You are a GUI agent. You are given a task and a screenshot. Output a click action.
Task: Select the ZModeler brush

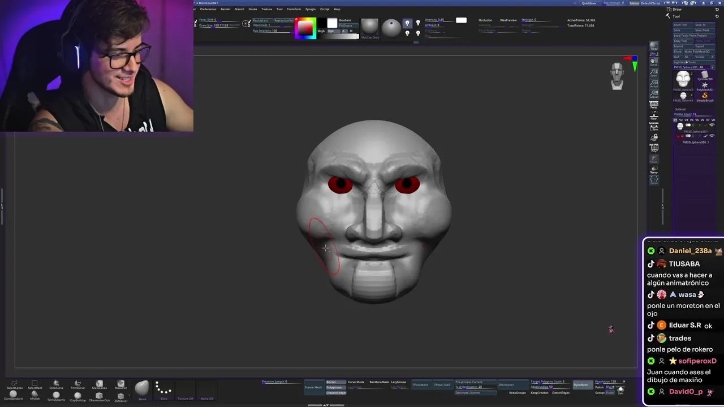click(x=120, y=398)
